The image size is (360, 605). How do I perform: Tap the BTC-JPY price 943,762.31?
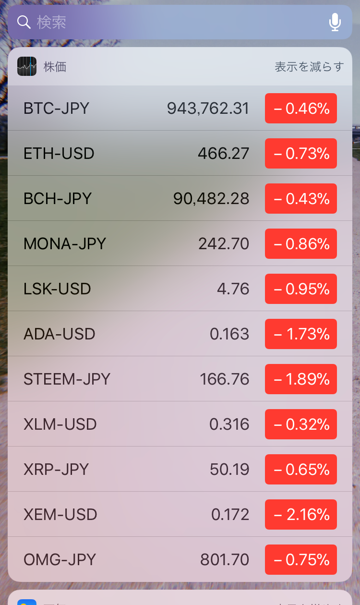click(x=208, y=109)
